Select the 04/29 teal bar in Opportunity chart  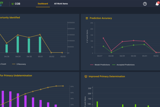(x=18, y=44)
